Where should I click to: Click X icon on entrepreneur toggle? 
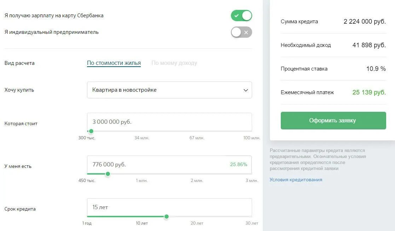pyautogui.click(x=246, y=32)
